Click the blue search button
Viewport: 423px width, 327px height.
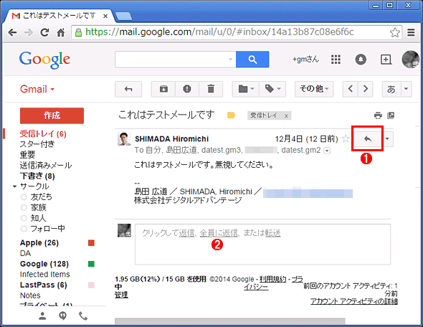point(252,60)
